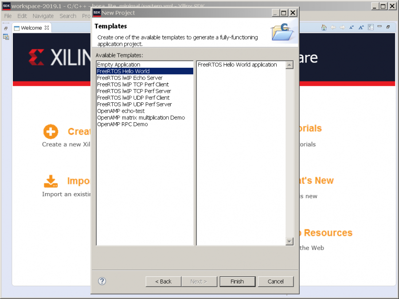Select the Empty Application template
Image resolution: width=399 pixels, height=299 pixels.
[x=118, y=65]
